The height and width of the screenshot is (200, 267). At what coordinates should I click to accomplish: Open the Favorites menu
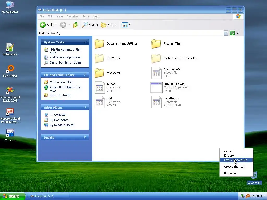coord(73,16)
